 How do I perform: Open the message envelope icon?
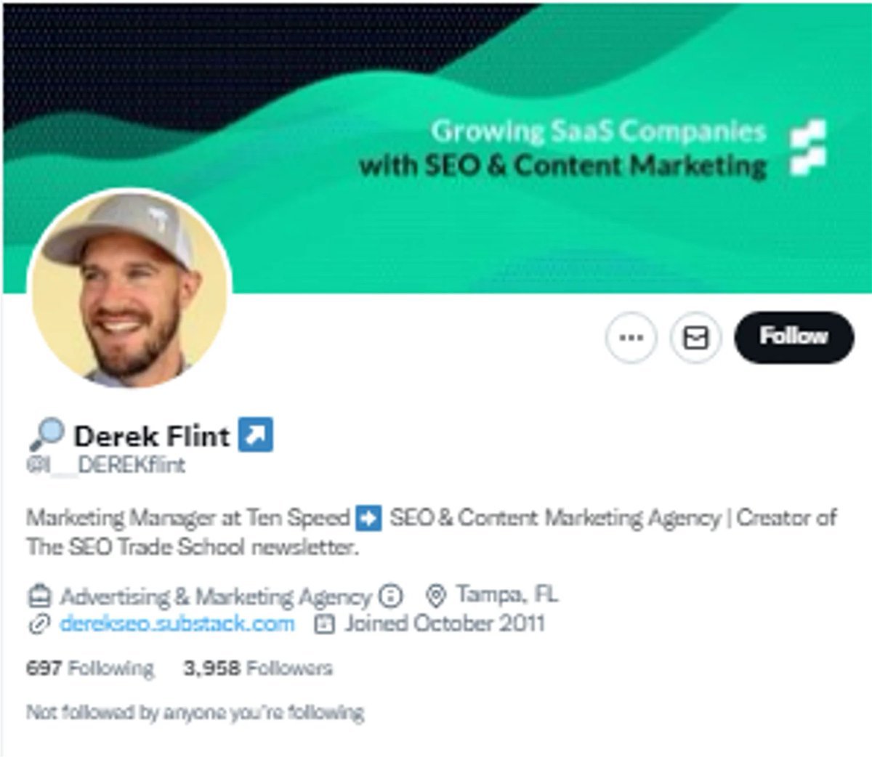pyautogui.click(x=695, y=337)
